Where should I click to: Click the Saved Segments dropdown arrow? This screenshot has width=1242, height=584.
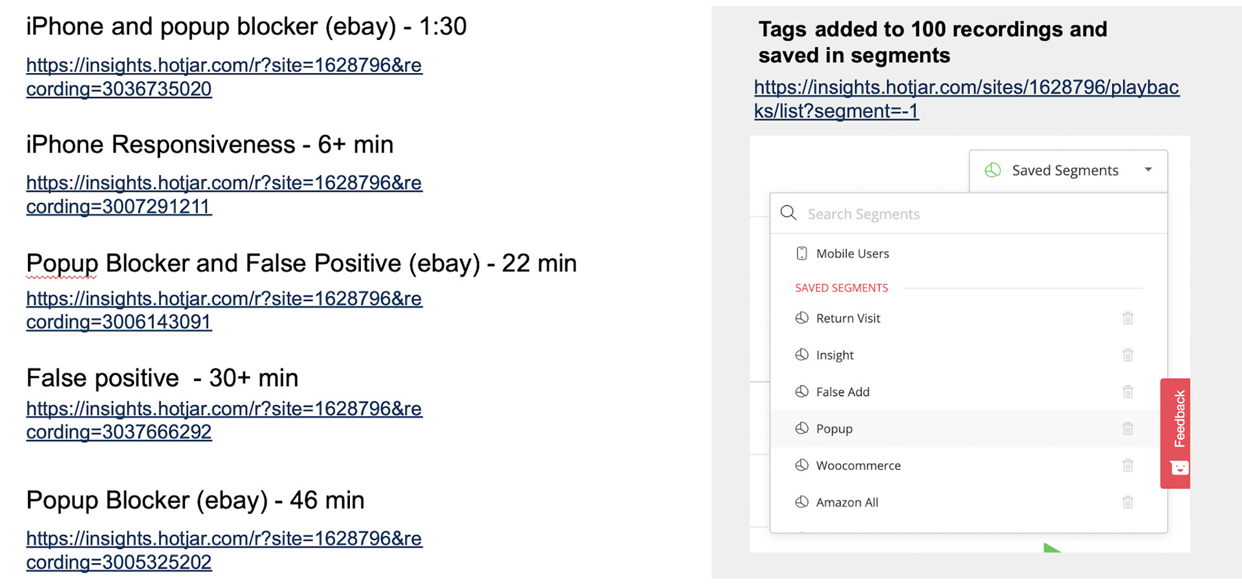[1148, 170]
